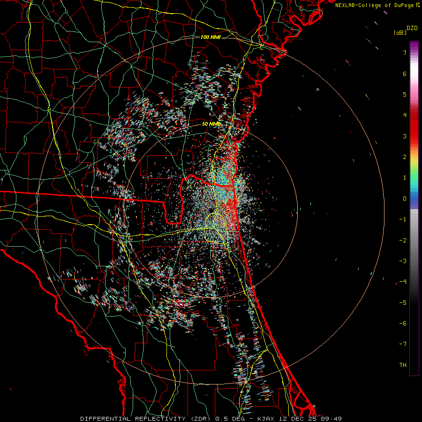Click the 09:49 timestamp
Viewport: 422px width, 422px height.
tap(332, 419)
